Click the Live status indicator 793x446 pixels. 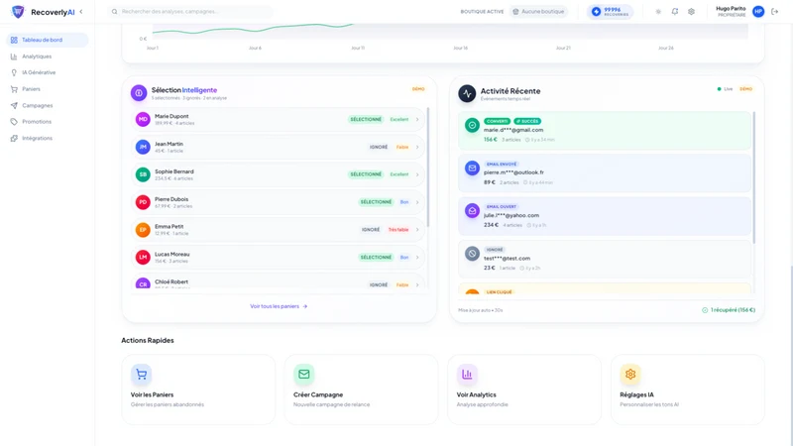[725, 89]
